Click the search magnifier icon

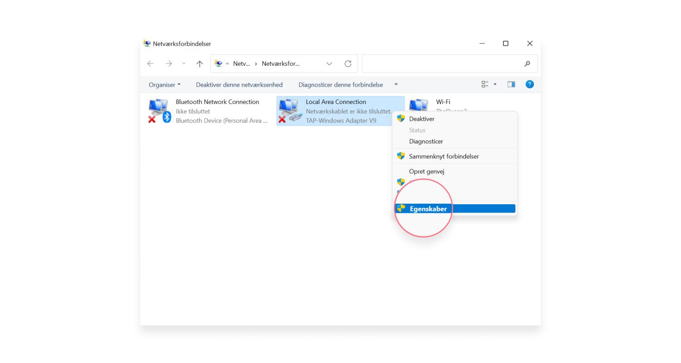coord(527,64)
